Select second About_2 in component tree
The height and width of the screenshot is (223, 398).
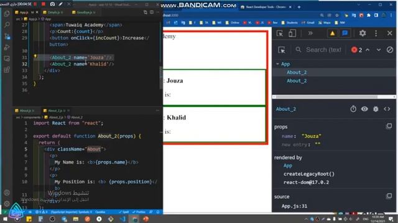(x=297, y=81)
